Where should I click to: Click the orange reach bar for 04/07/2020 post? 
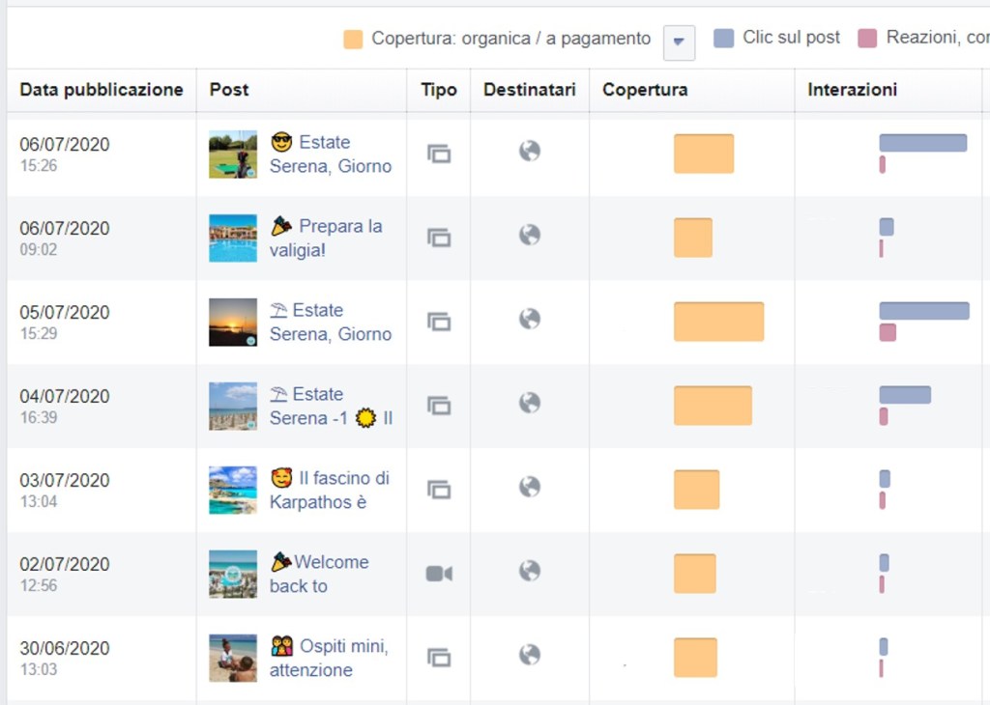click(x=713, y=406)
